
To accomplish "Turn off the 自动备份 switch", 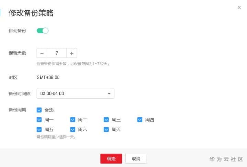I will [x=43, y=31].
